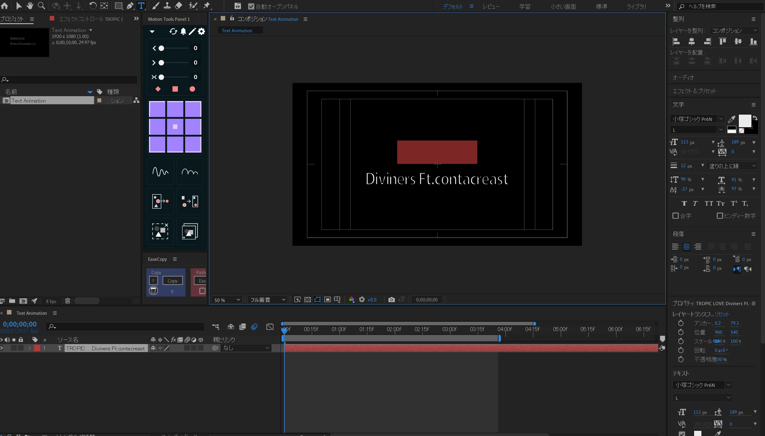Click the snapshot camera icon in viewer
The width and height of the screenshot is (765, 436).
click(391, 299)
